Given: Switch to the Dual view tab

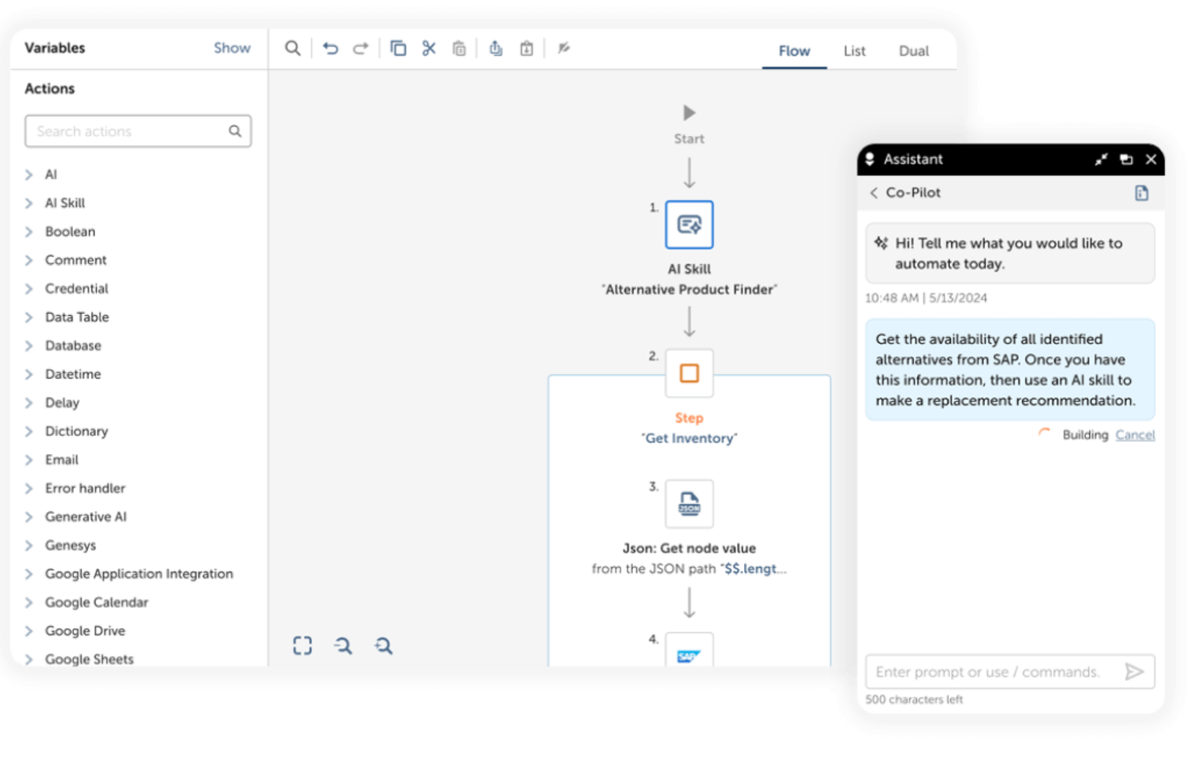Looking at the screenshot, I should [913, 51].
